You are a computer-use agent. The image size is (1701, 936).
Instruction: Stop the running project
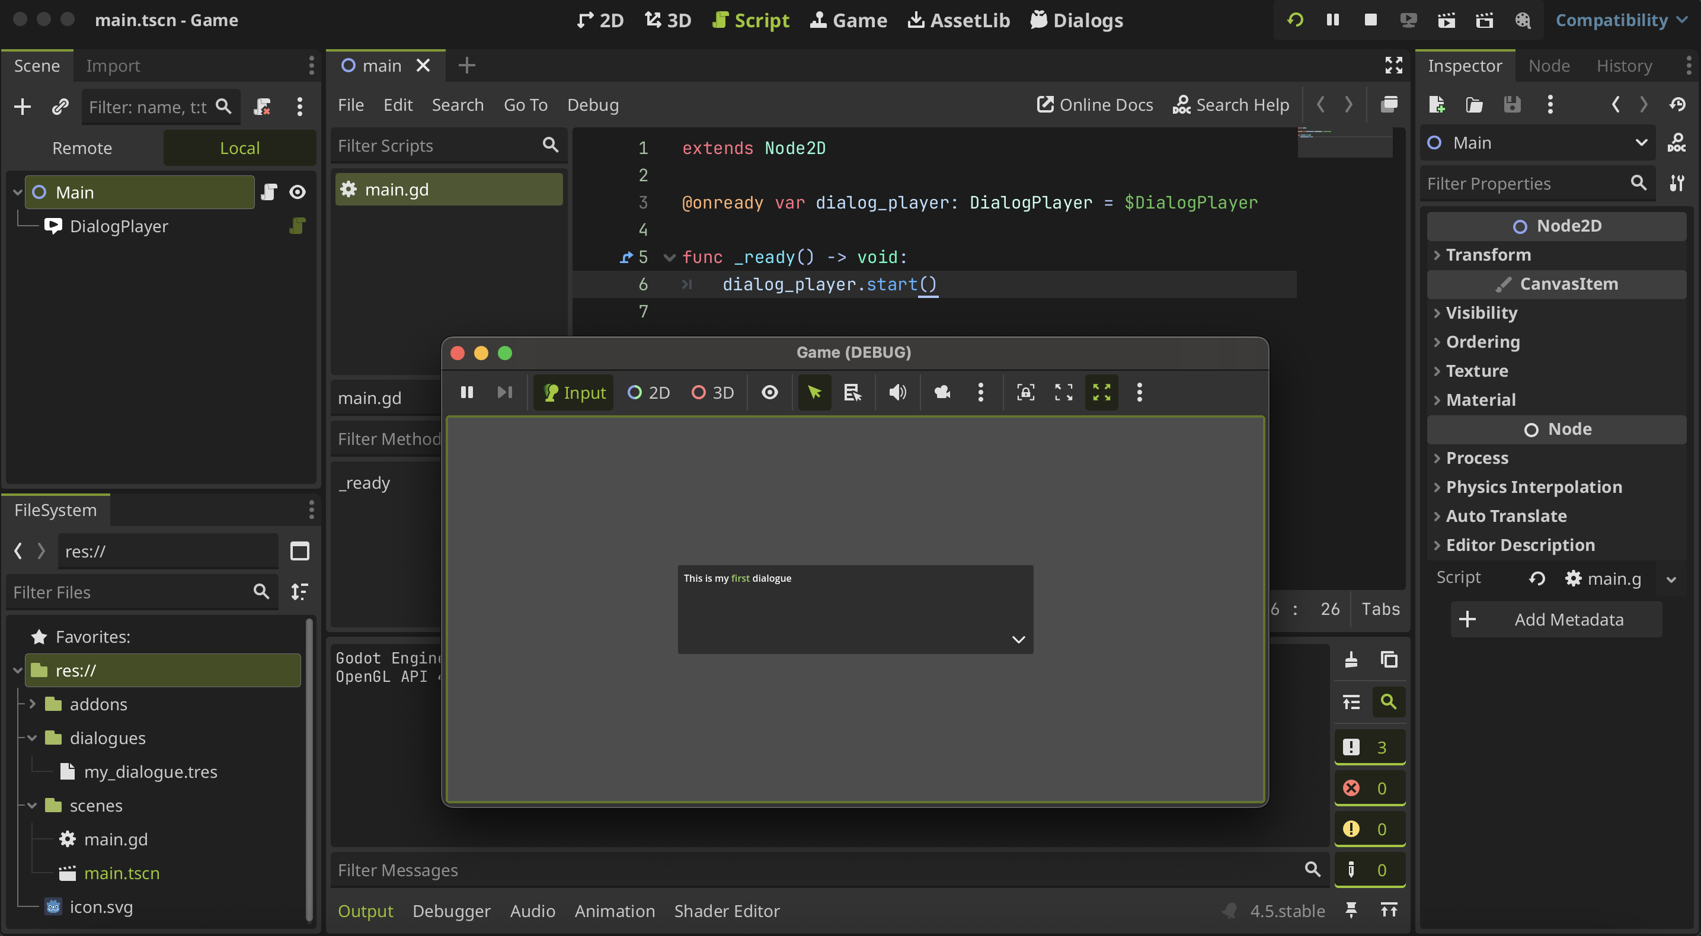1370,20
